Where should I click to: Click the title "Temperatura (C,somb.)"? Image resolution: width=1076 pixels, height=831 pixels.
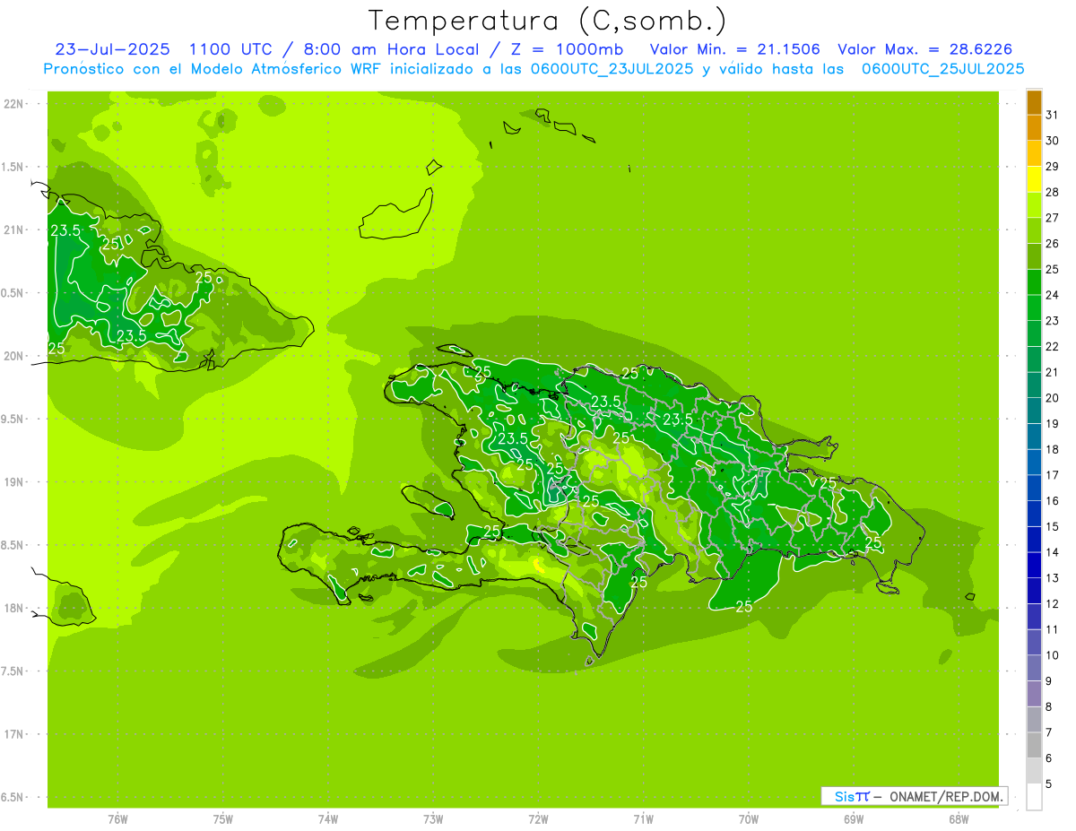[x=547, y=22]
